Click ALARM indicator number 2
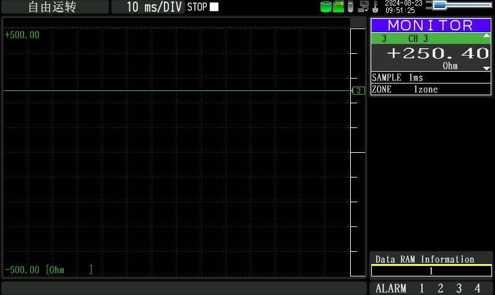 click(x=441, y=288)
